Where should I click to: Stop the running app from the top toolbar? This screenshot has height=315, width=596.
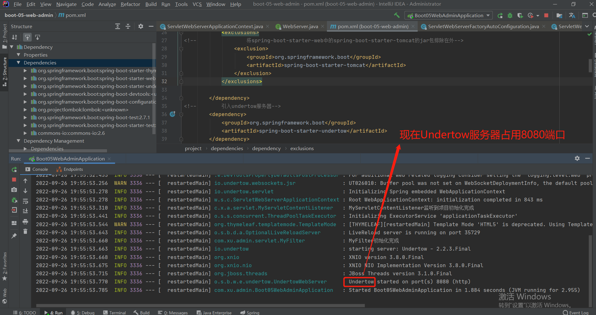[x=546, y=15]
